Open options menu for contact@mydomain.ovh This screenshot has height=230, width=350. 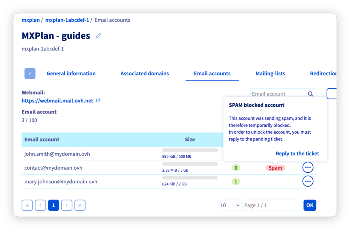(308, 167)
